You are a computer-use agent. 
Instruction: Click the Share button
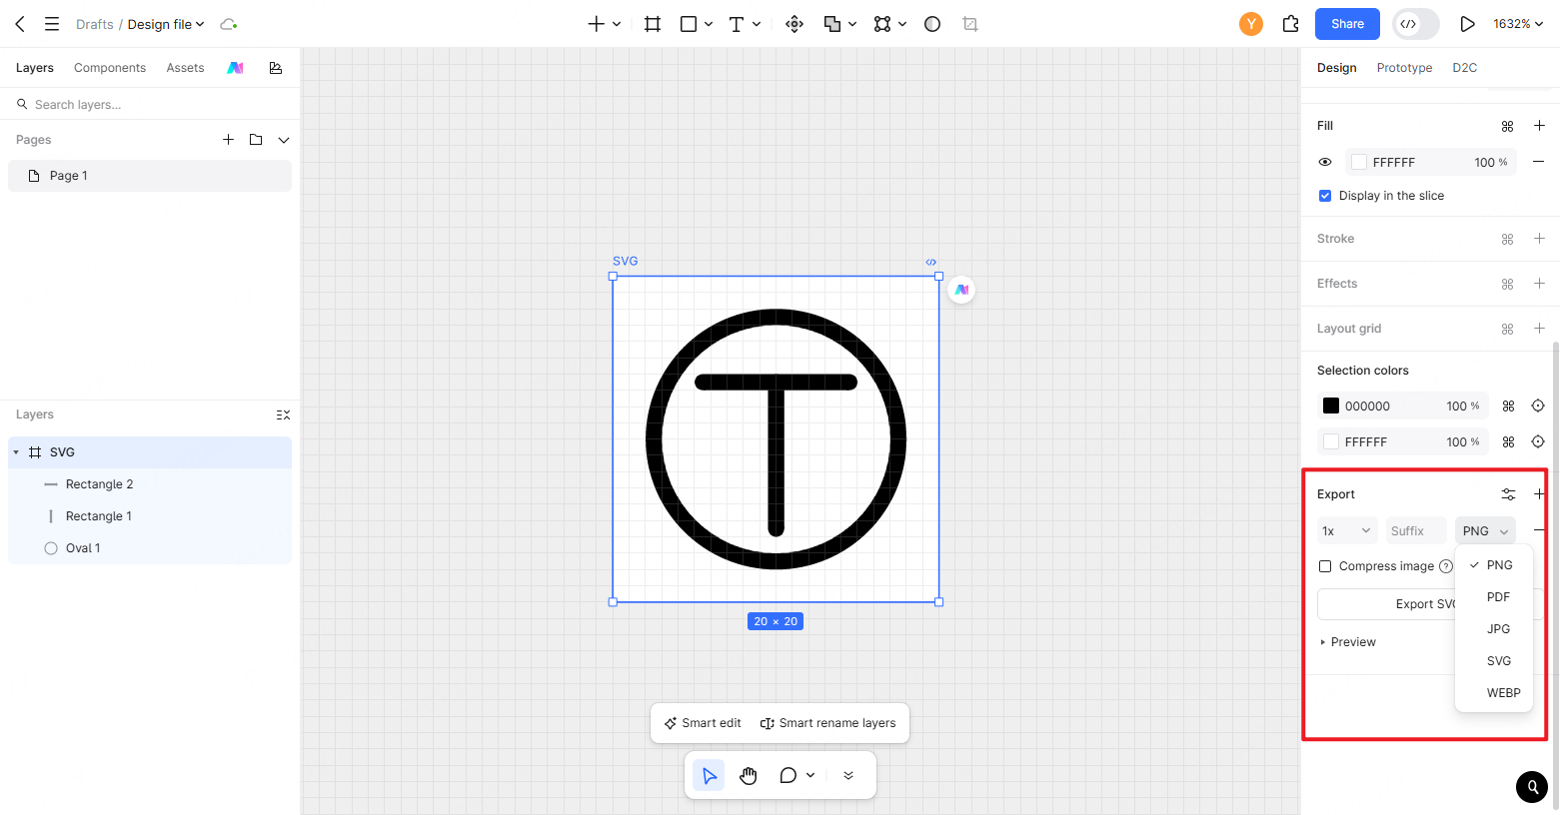1347,24
